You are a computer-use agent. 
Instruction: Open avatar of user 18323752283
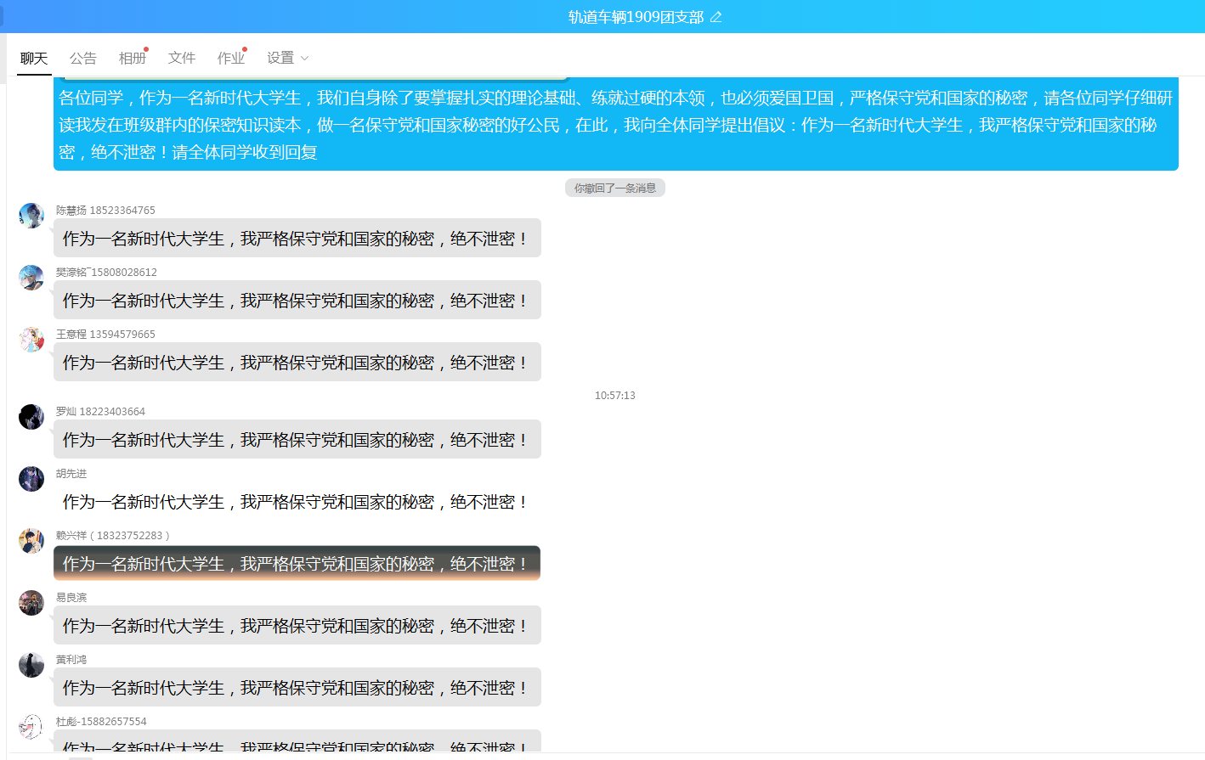(31, 541)
